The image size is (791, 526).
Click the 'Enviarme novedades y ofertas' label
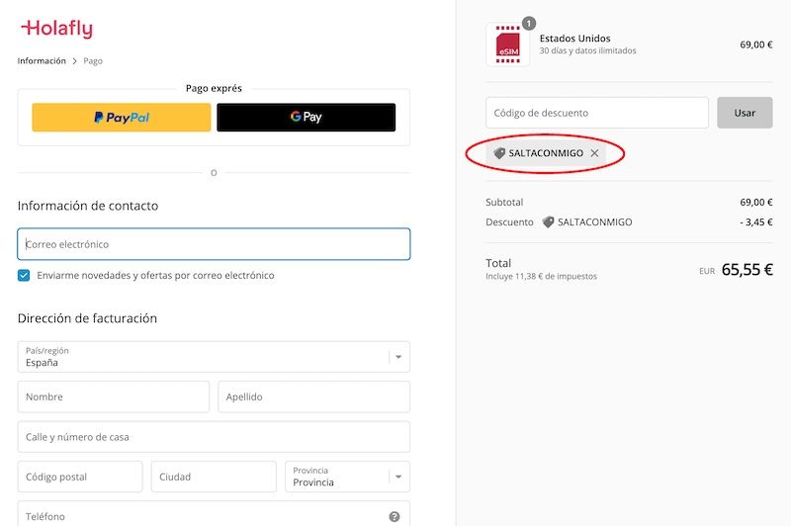(x=155, y=275)
